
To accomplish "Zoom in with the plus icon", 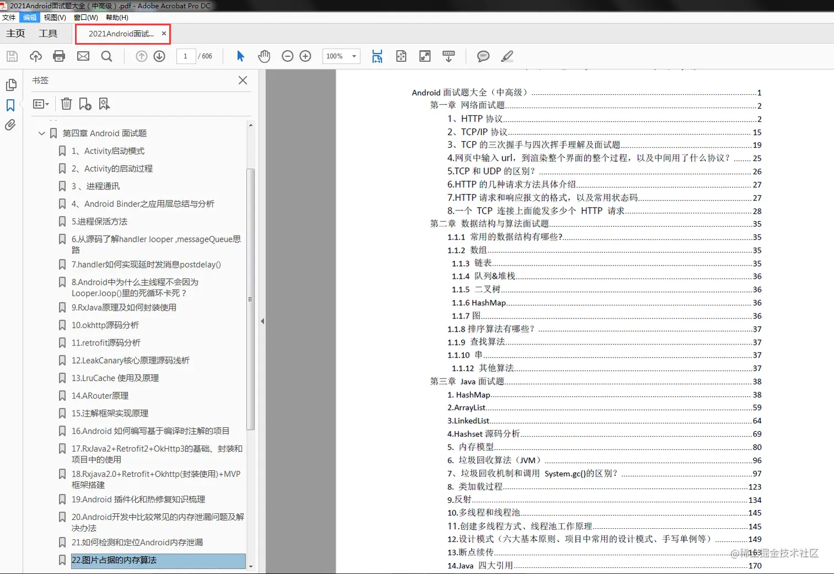I will pyautogui.click(x=306, y=56).
